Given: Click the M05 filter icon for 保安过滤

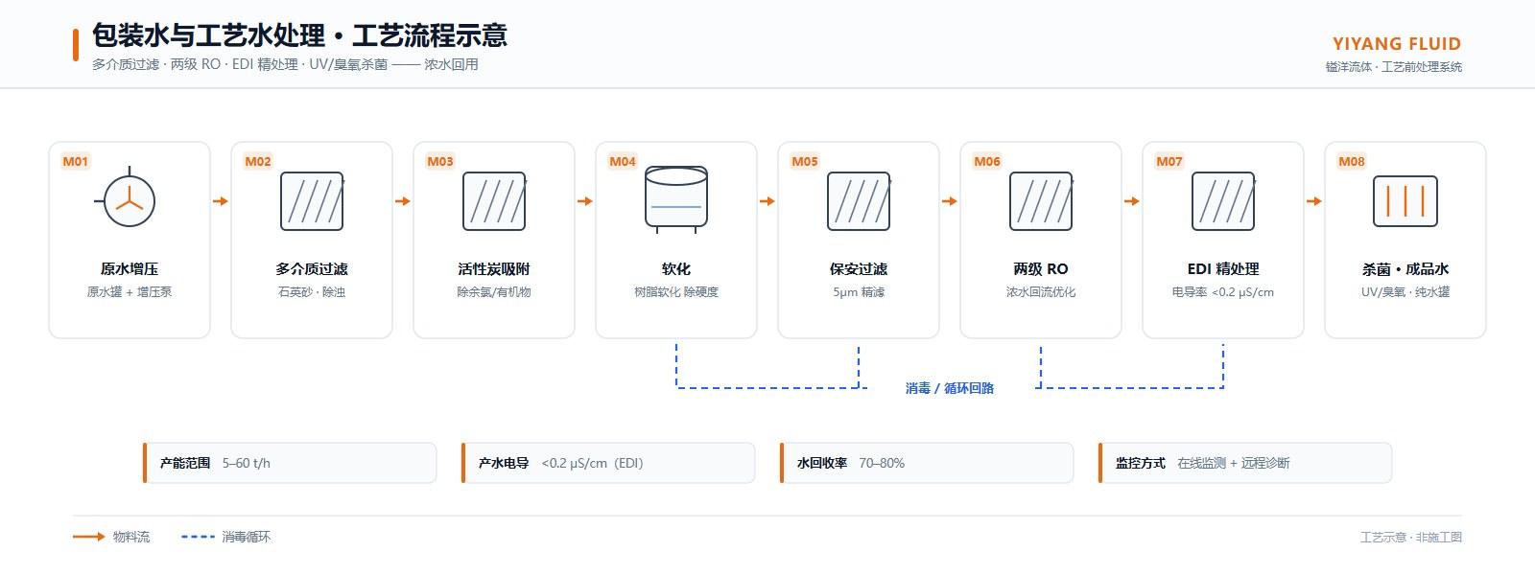Looking at the screenshot, I should pos(859,201).
